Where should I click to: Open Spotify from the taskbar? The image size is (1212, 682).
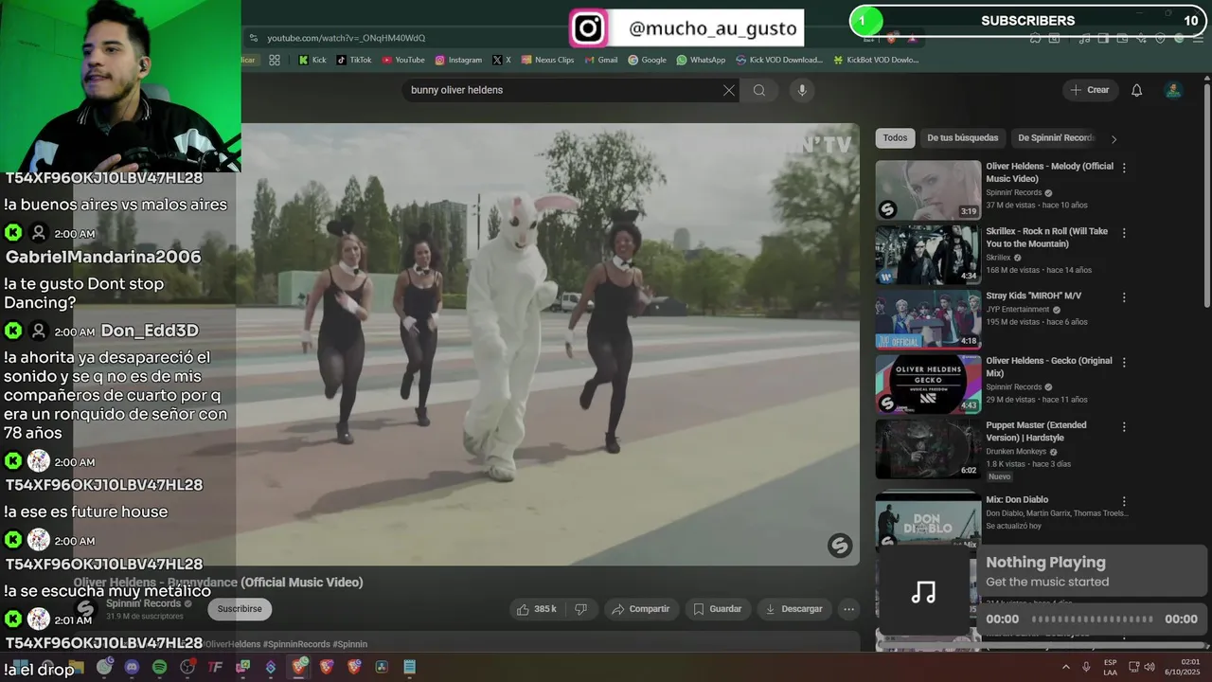click(159, 667)
